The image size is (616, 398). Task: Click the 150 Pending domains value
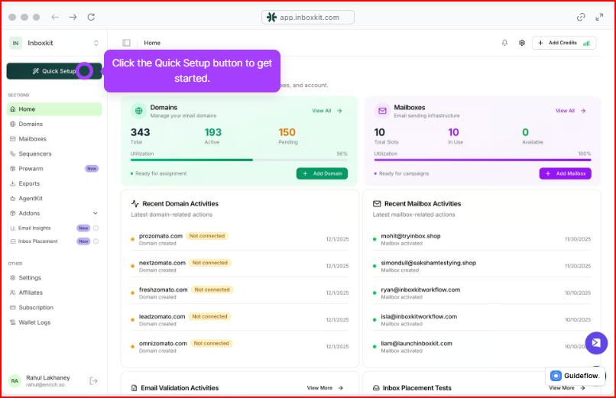pos(287,132)
